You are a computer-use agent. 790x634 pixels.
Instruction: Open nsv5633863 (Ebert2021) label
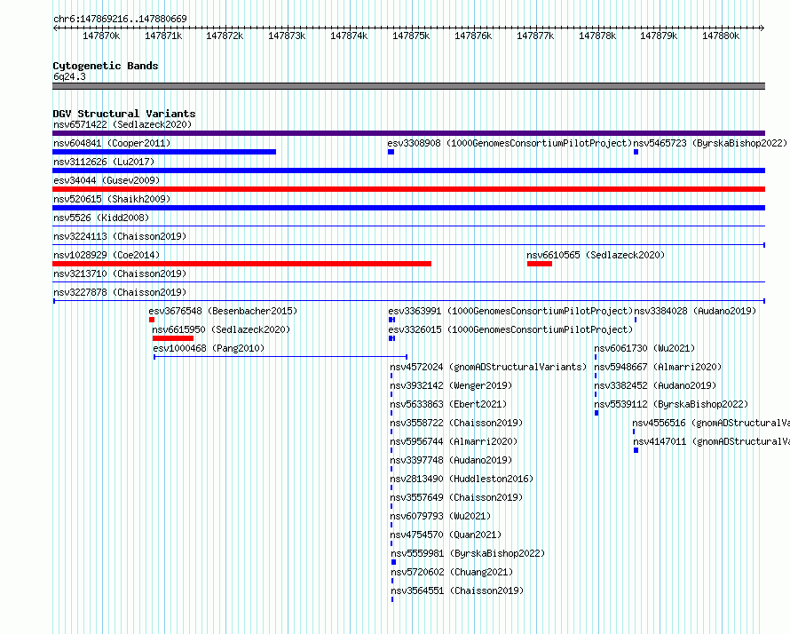click(x=448, y=404)
